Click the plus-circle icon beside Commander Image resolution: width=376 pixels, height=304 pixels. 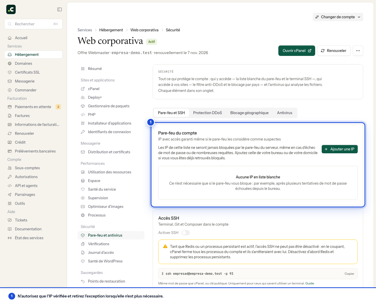point(10,90)
